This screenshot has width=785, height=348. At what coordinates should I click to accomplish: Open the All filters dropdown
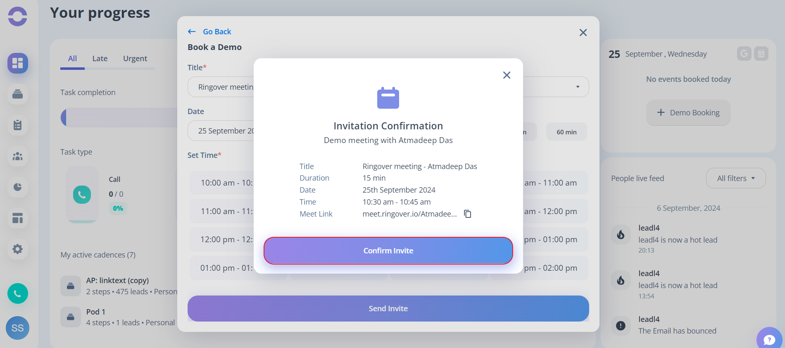[x=736, y=178]
